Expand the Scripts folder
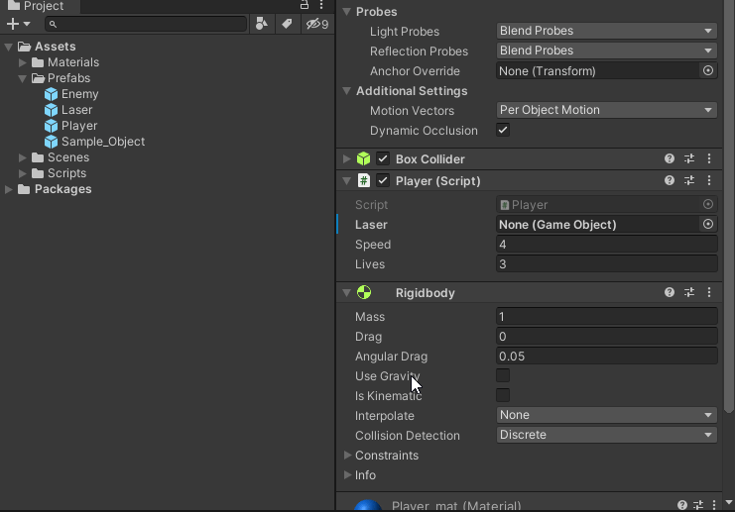 pyautogui.click(x=22, y=173)
